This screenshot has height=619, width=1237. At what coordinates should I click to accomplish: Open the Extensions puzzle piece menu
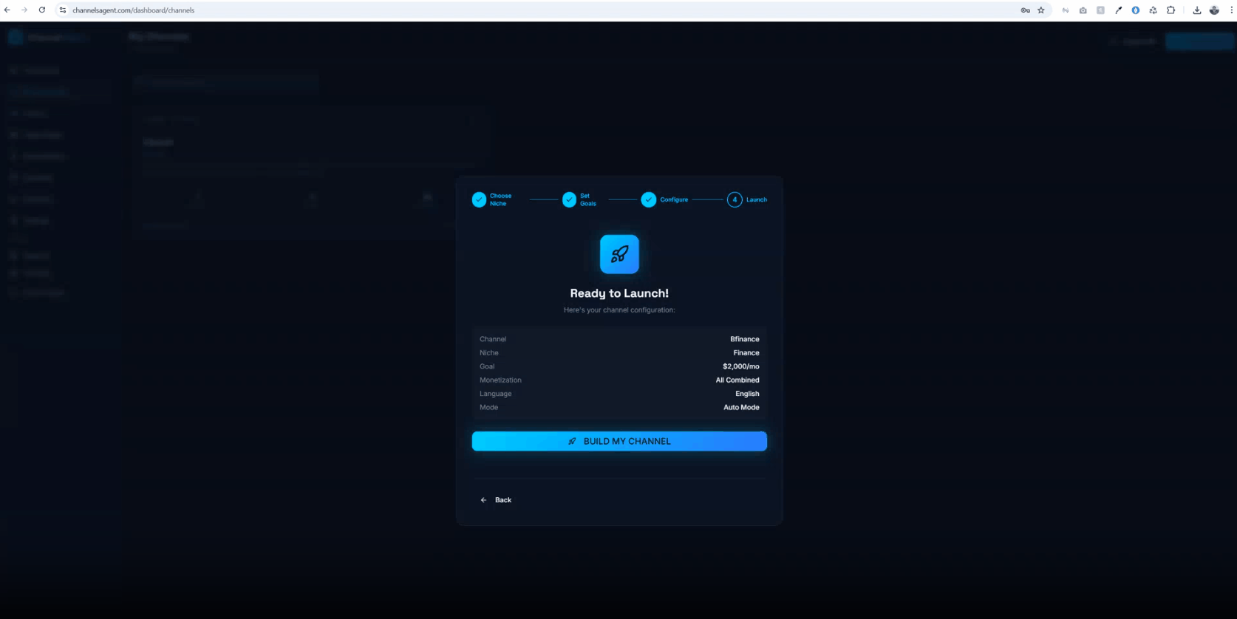coord(1171,10)
